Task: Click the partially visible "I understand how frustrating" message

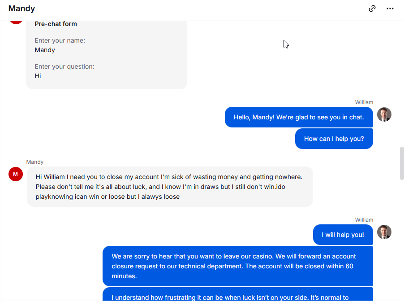Action: click(x=238, y=294)
